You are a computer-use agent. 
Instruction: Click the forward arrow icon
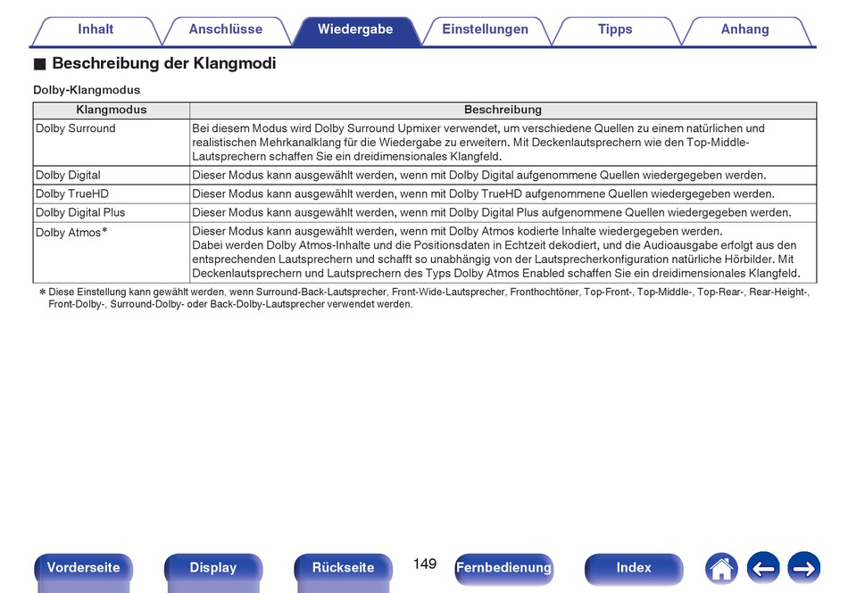pos(803,568)
